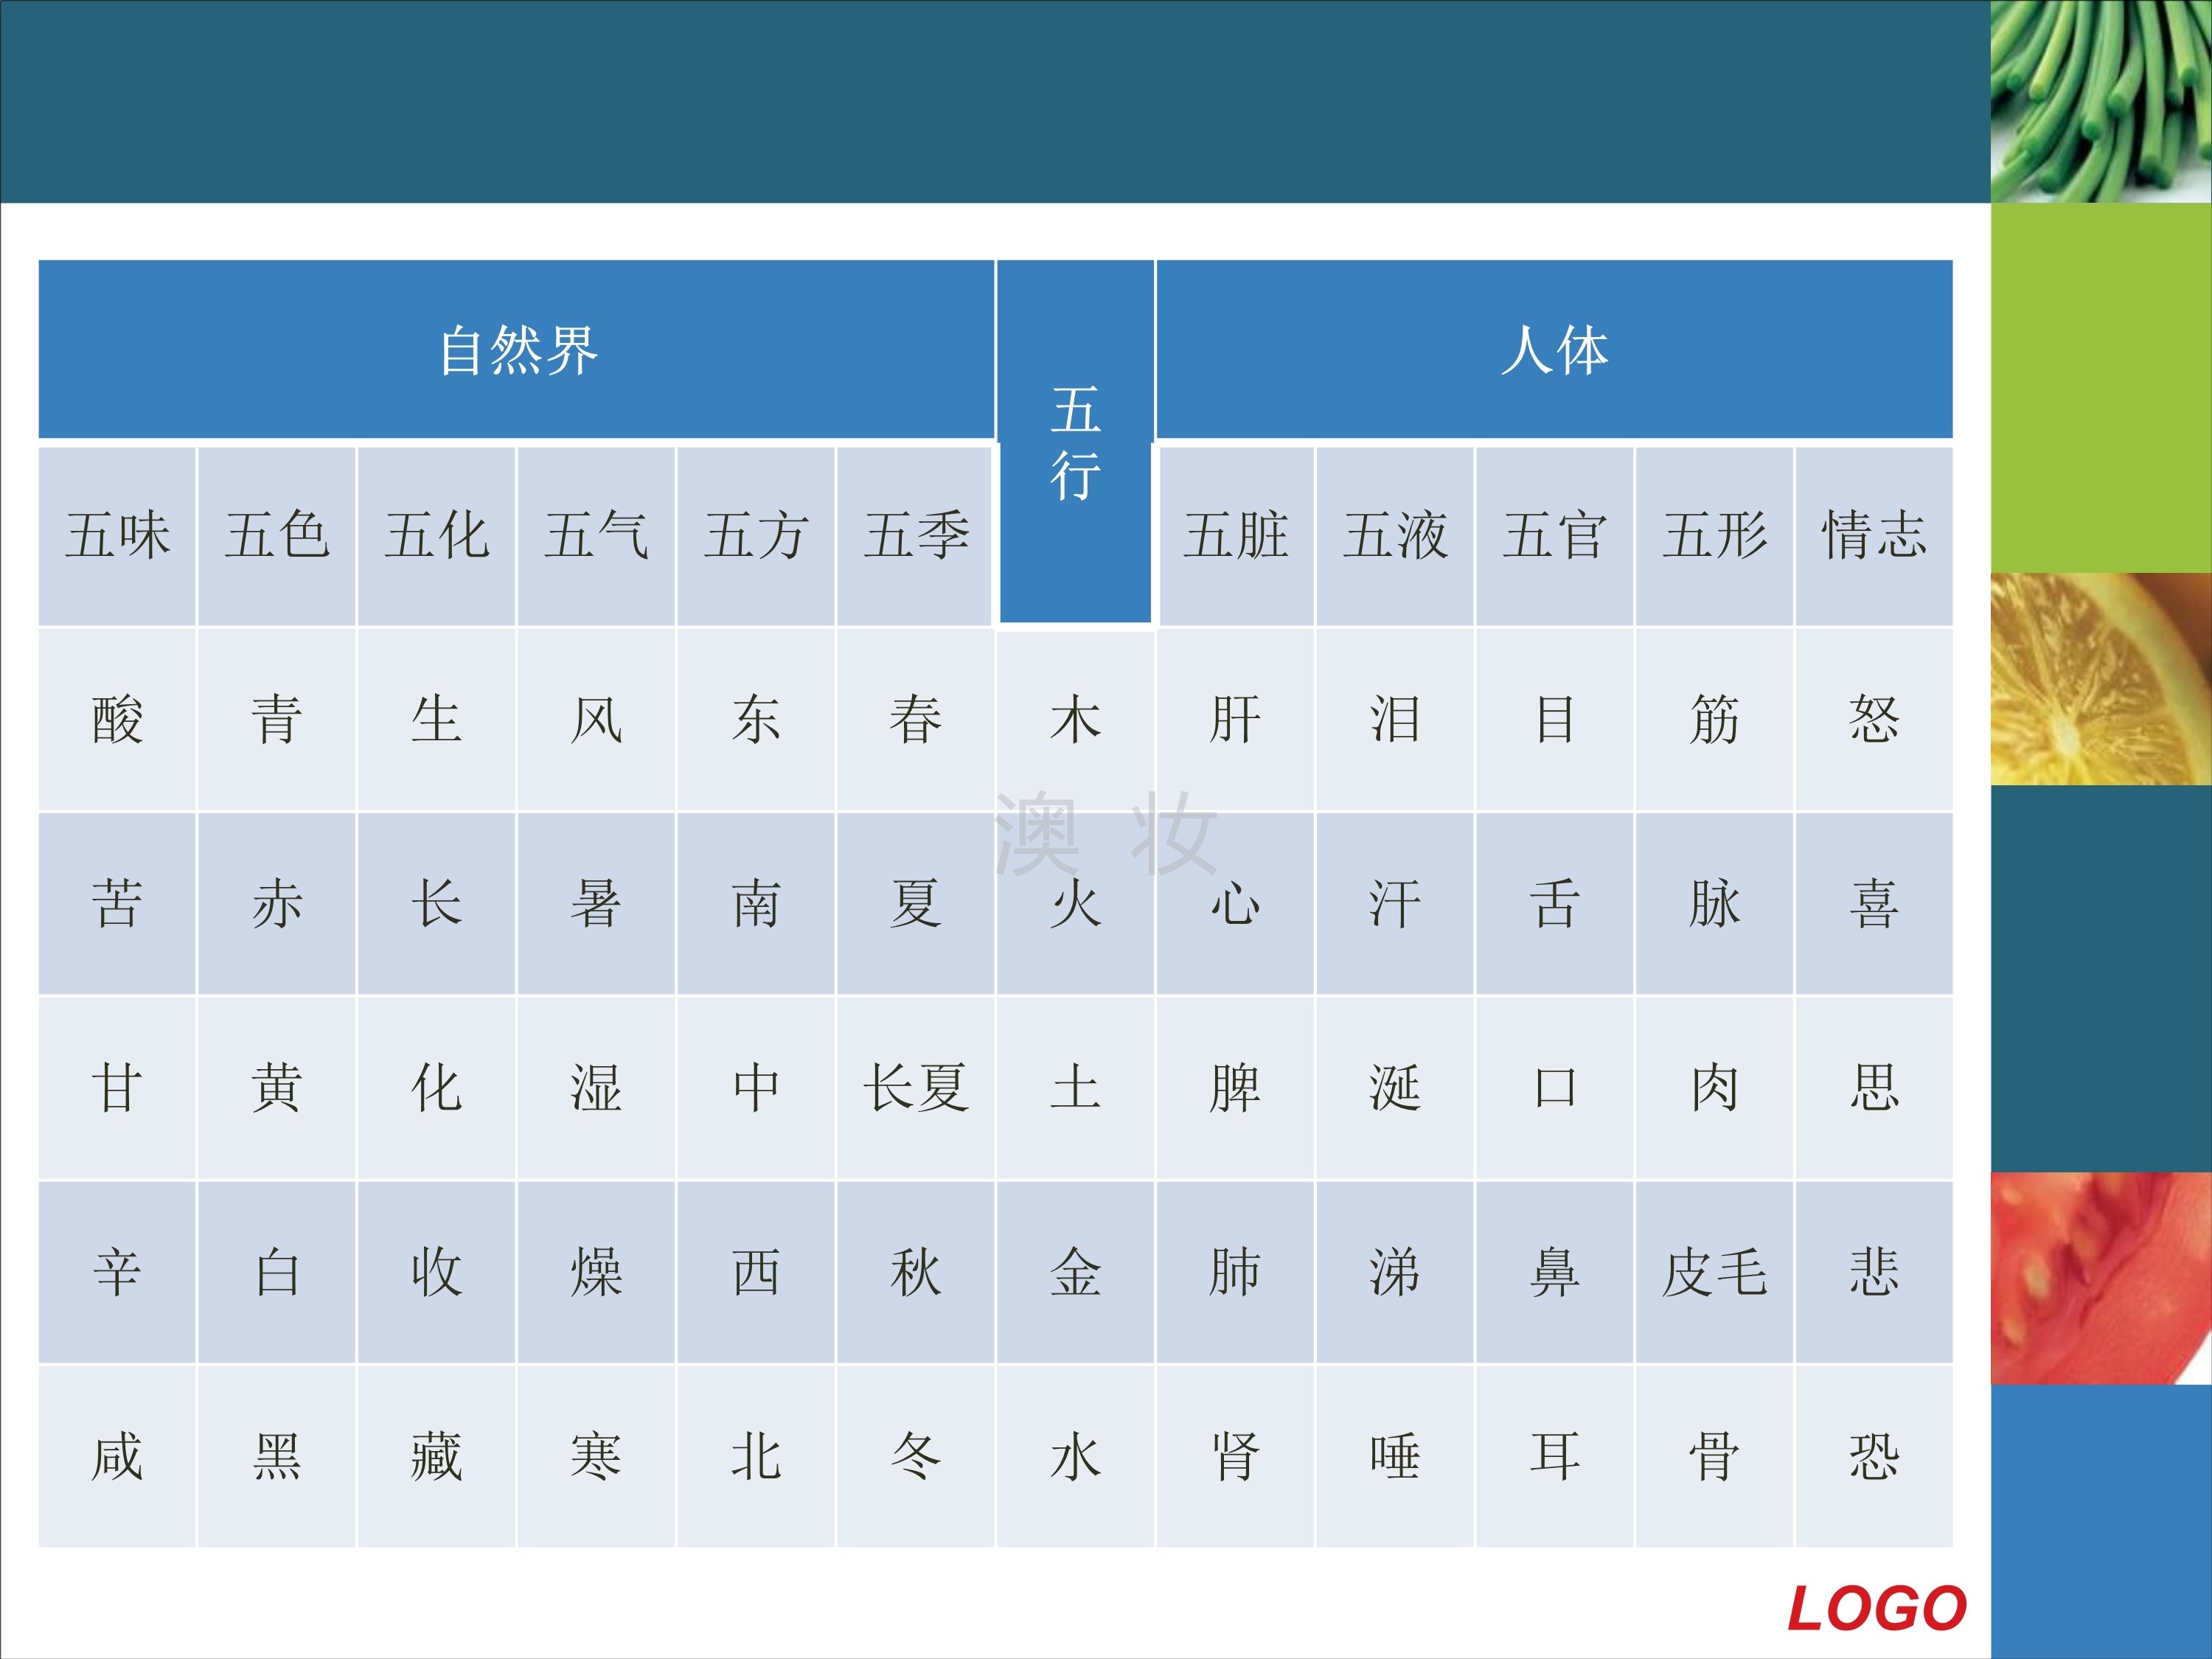The width and height of the screenshot is (2212, 1659).
Task: Click the lime green sidebar color block
Action: (x=2100, y=387)
